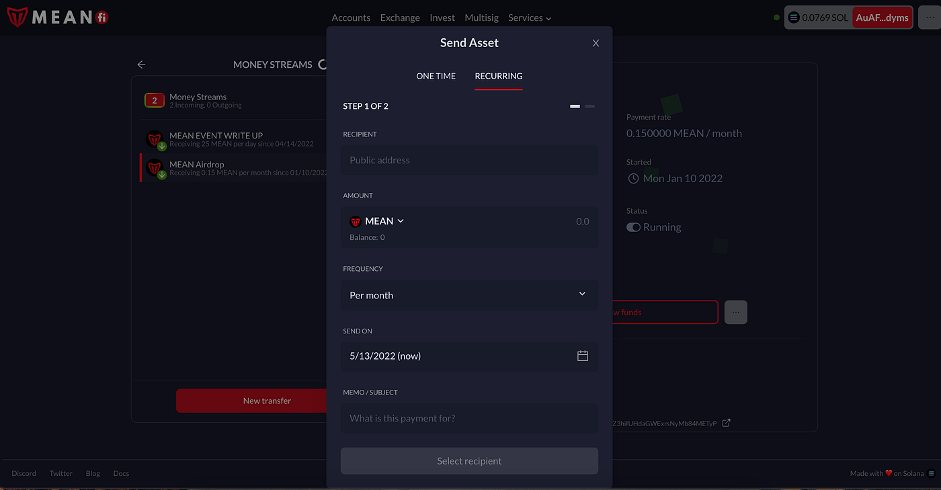The width and height of the screenshot is (941, 490).
Task: Go to the Exchange page
Action: 400,17
